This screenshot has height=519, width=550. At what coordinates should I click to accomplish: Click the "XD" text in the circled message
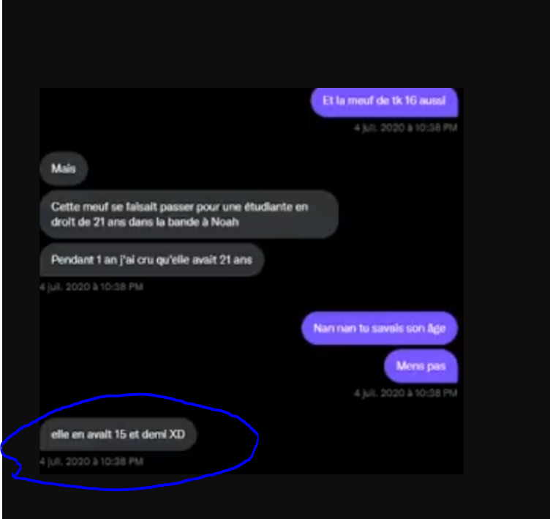[x=177, y=435]
